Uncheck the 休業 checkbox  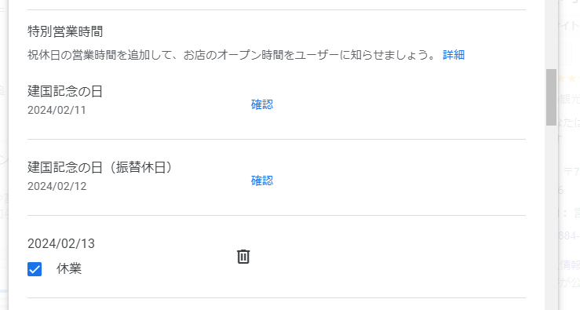coord(35,269)
